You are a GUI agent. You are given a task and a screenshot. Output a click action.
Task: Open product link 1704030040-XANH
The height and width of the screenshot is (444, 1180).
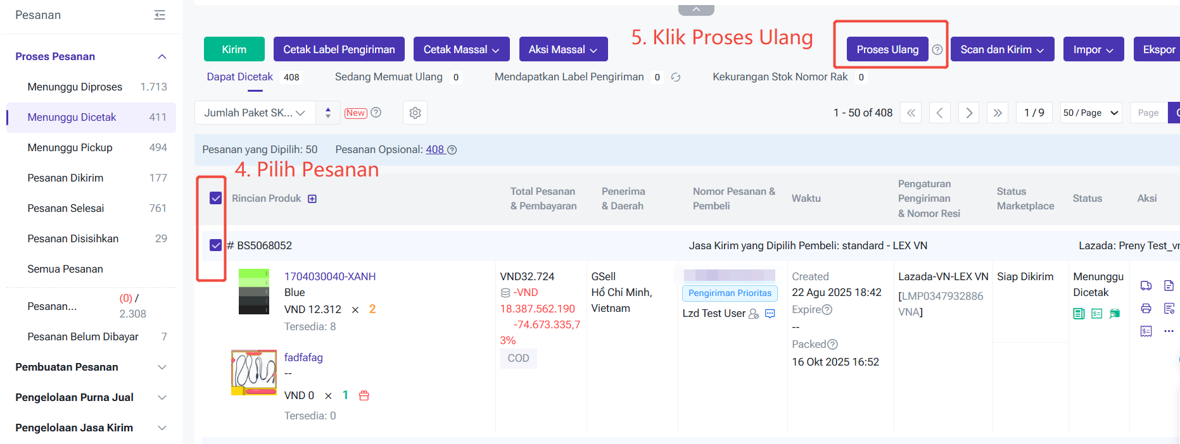tap(329, 276)
